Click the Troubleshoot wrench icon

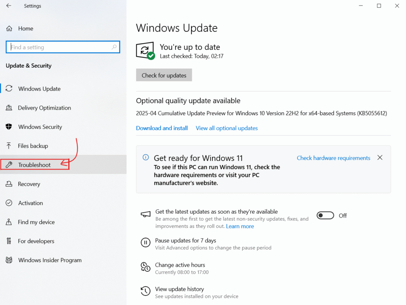[x=10, y=165]
